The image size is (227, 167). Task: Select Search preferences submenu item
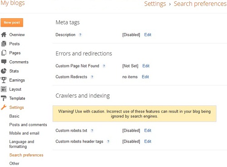26,155
